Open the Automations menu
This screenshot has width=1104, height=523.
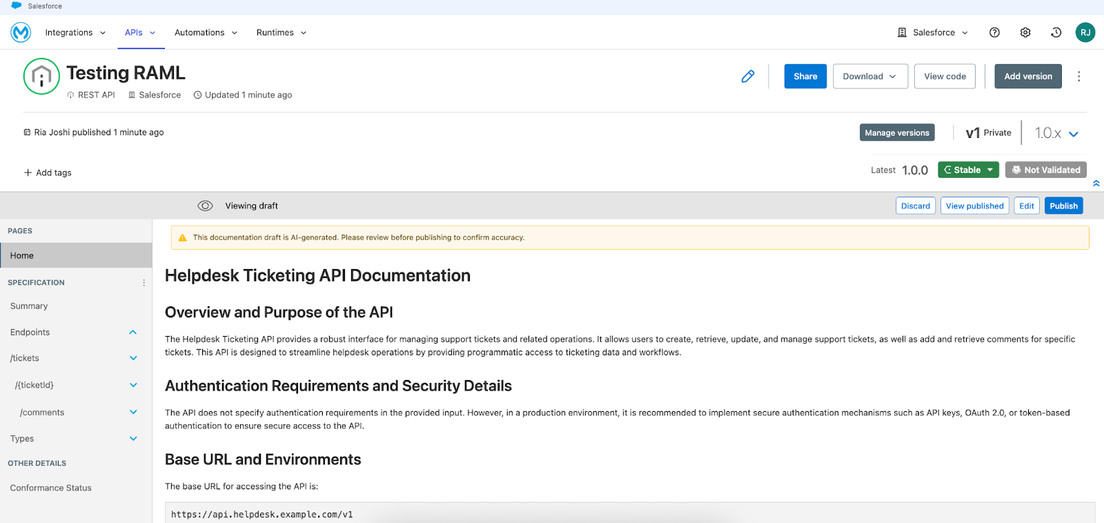pos(206,32)
